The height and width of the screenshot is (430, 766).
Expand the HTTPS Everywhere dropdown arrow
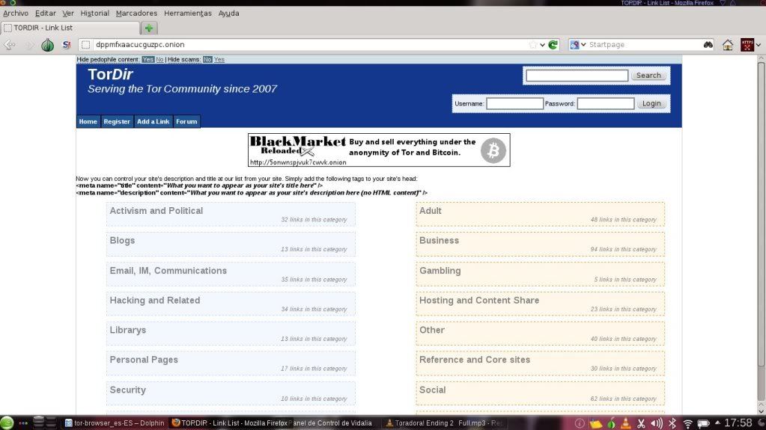759,45
